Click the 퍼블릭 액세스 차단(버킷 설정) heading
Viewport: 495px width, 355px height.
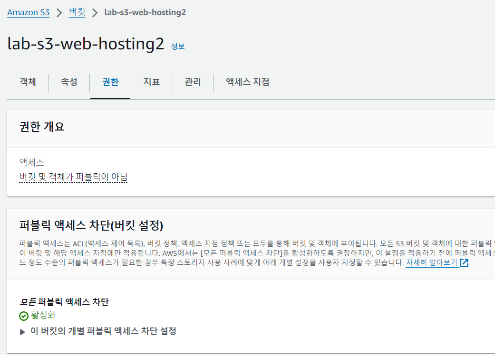tap(91, 225)
